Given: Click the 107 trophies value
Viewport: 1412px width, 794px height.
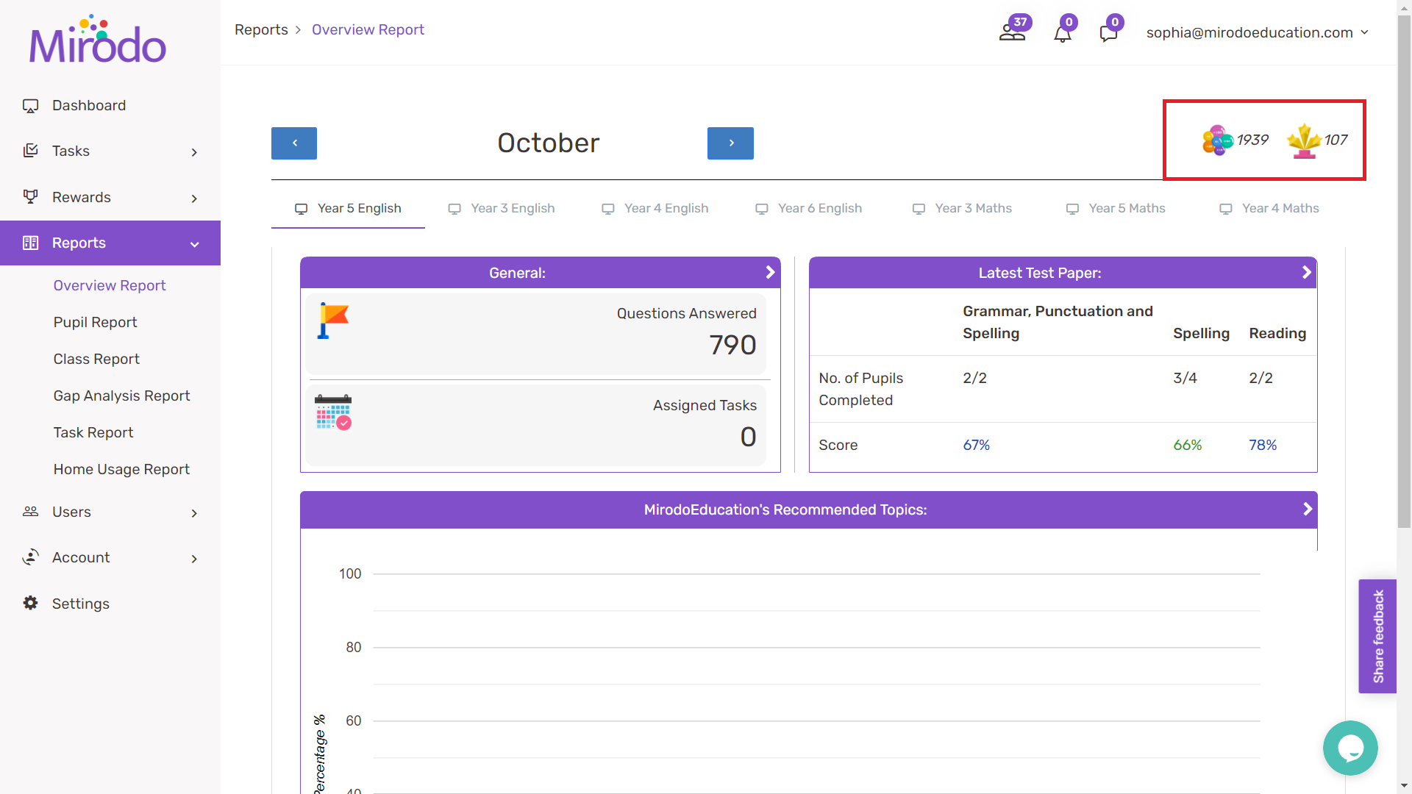Looking at the screenshot, I should pos(1336,140).
